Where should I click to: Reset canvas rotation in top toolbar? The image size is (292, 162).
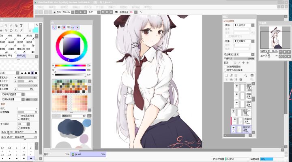[x=111, y=12]
